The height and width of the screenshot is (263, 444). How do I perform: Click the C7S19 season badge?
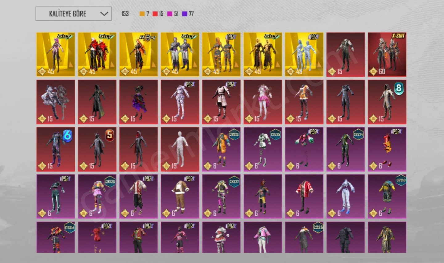401,181
